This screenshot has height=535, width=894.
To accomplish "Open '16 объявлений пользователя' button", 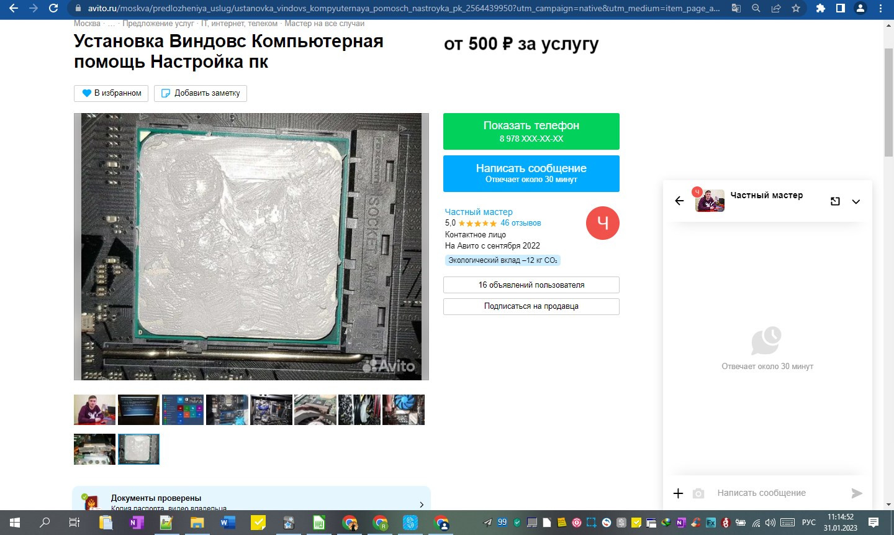I will point(531,285).
